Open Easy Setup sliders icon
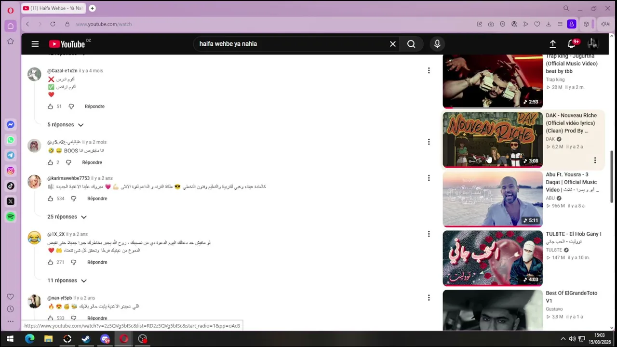 click(560, 24)
